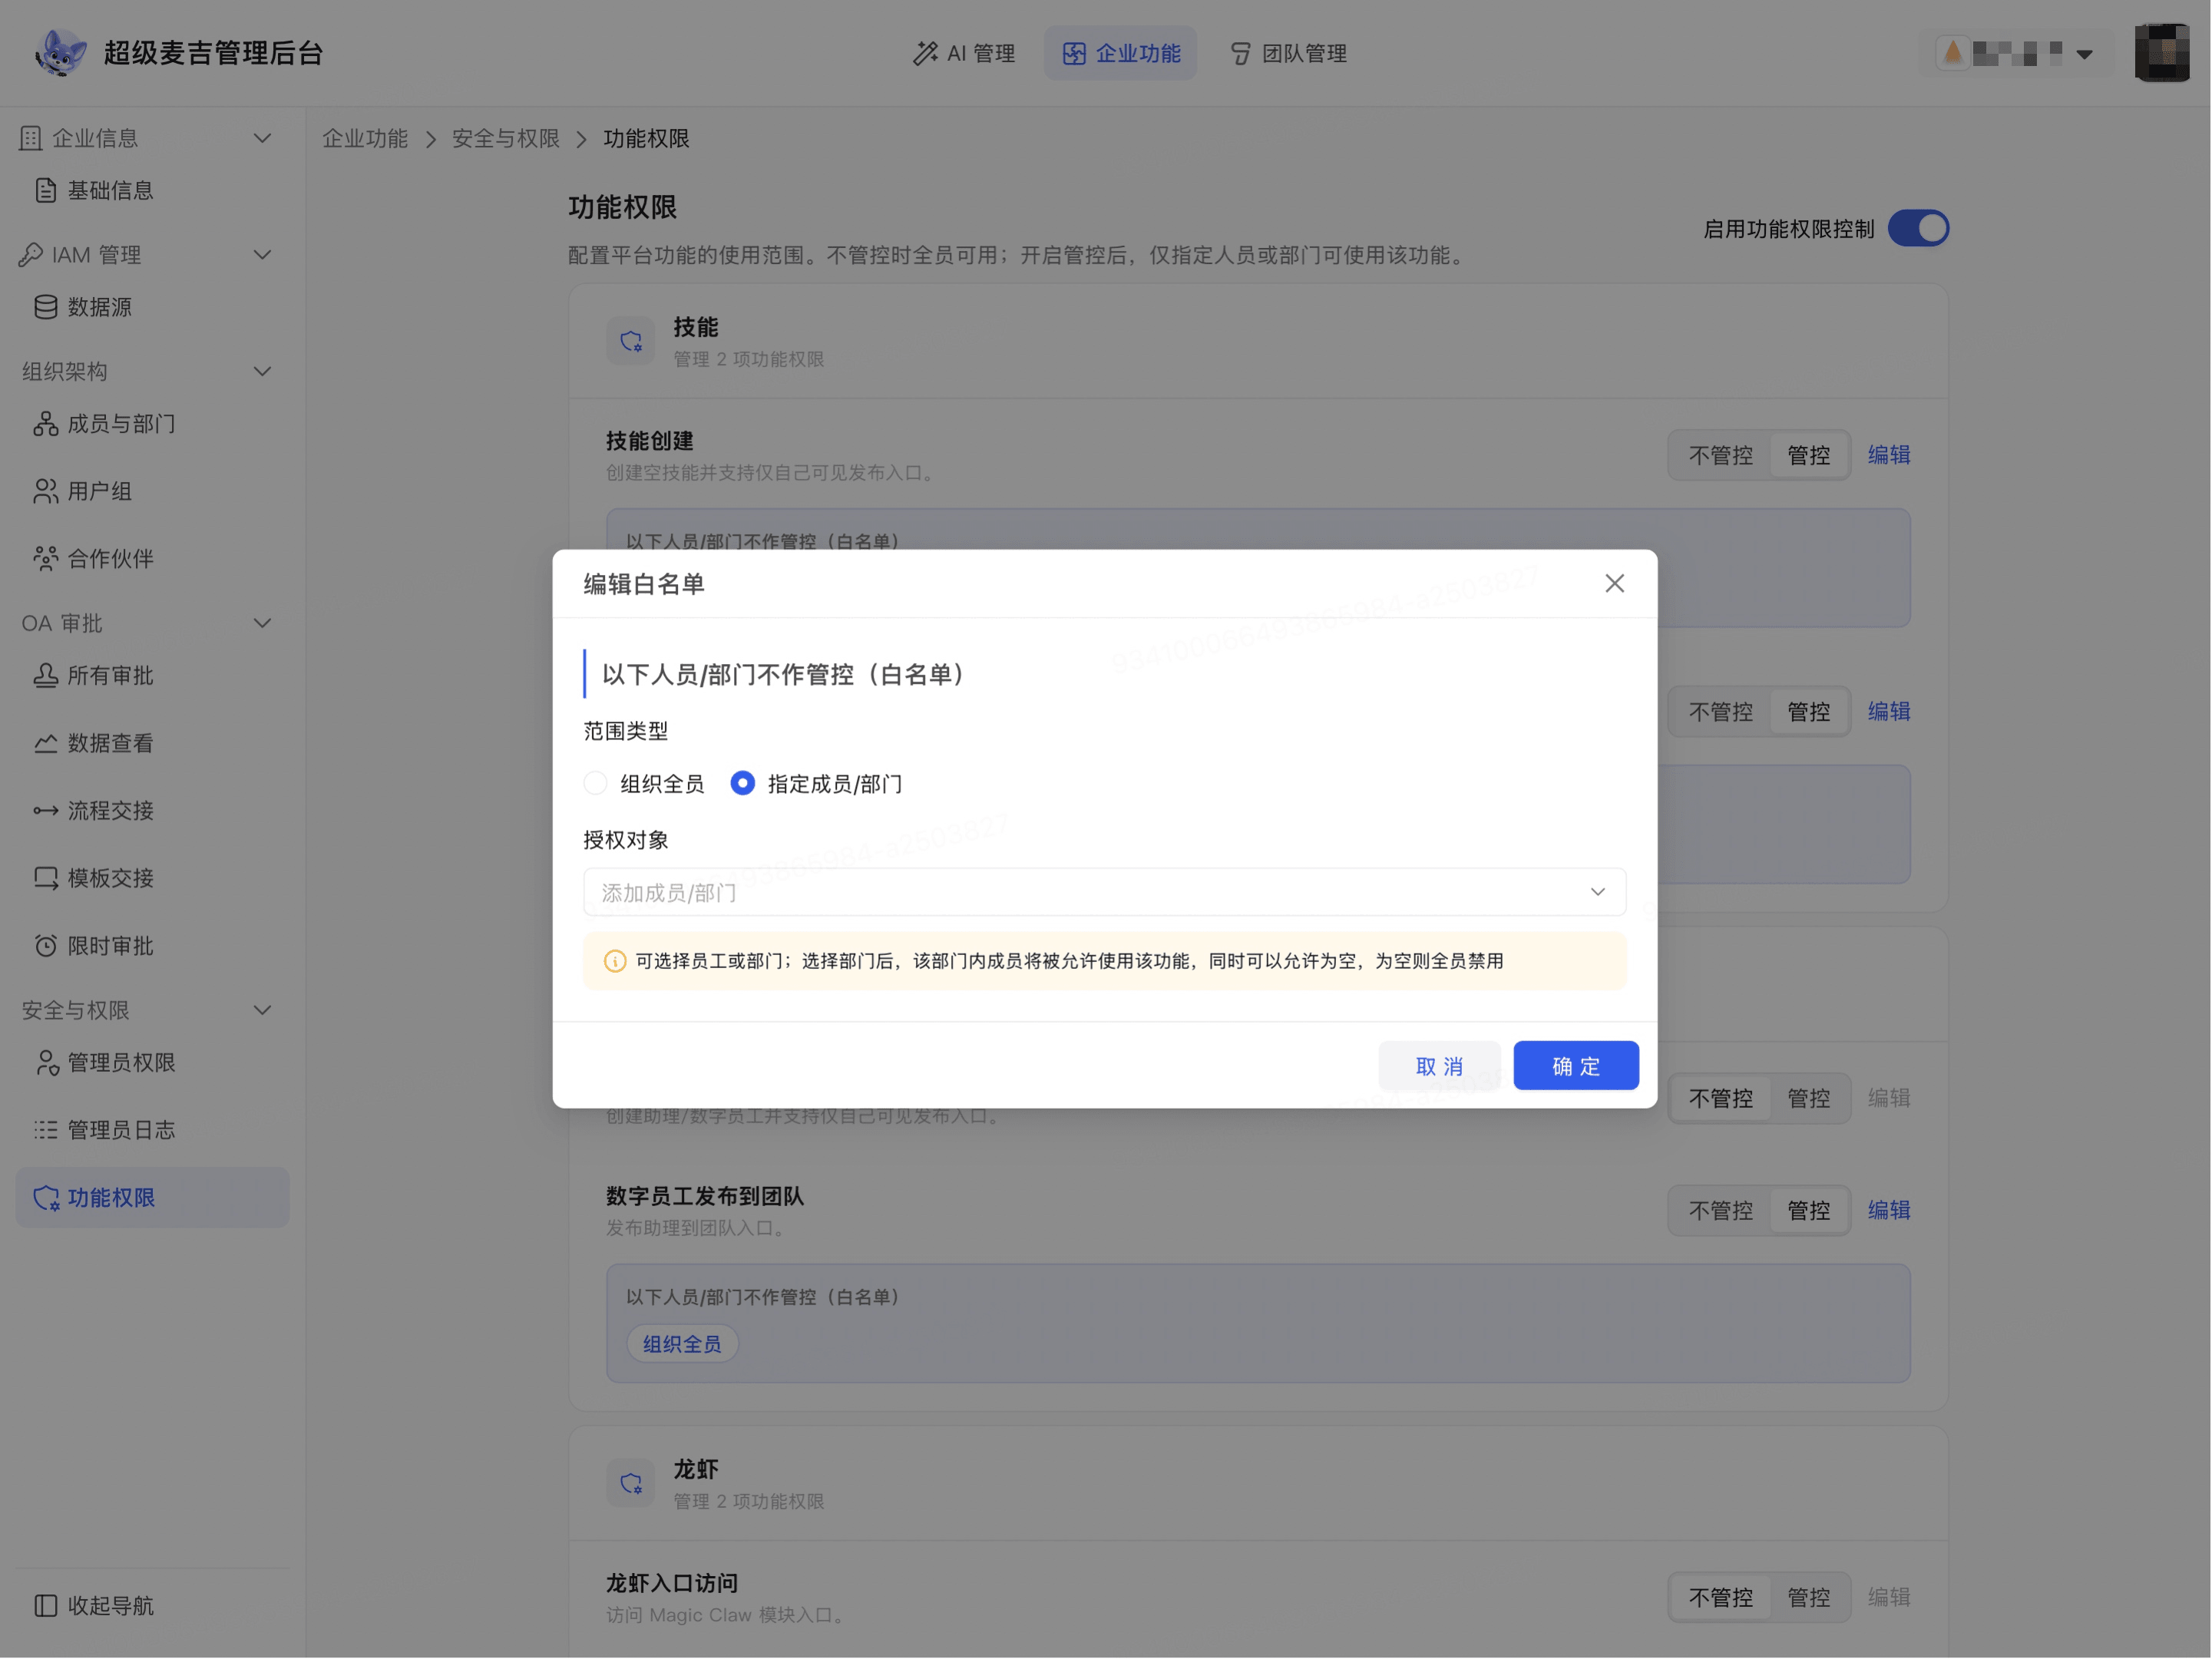
Task: Click the 管理员权限 user icon
Action: pyautogui.click(x=45, y=1063)
